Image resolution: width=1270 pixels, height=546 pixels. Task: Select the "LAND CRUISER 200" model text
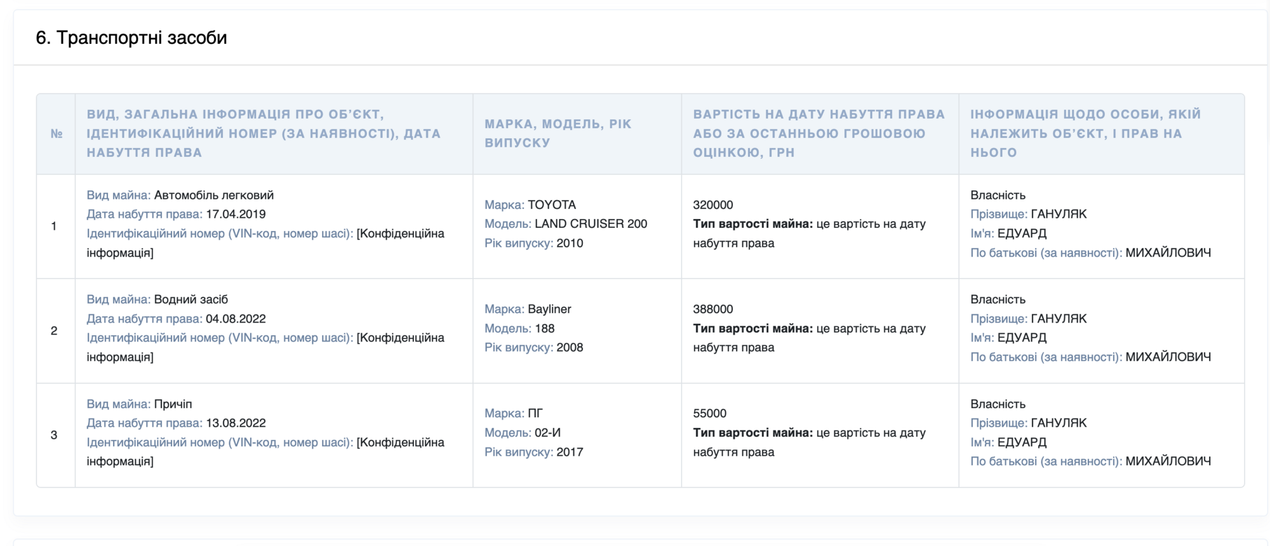coord(591,223)
